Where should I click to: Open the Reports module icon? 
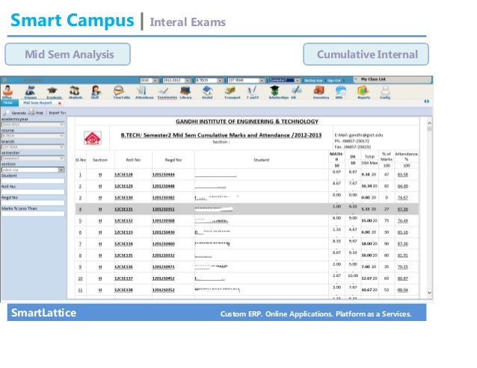(x=363, y=92)
